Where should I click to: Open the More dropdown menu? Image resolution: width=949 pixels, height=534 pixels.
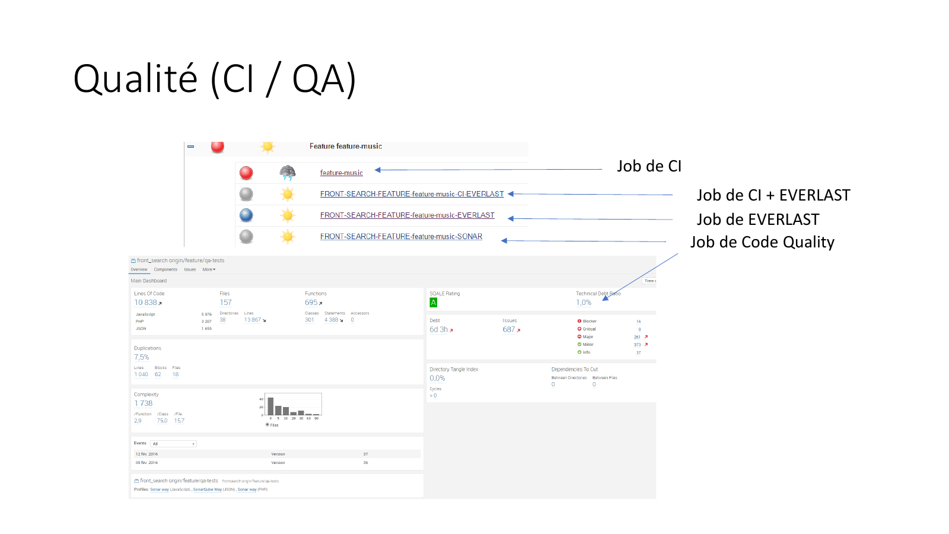tap(209, 269)
